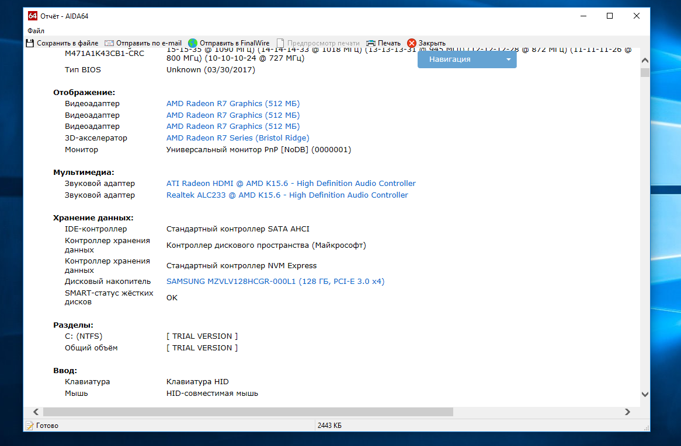
Task: Click the Закрыть toolbar label
Action: 432,43
